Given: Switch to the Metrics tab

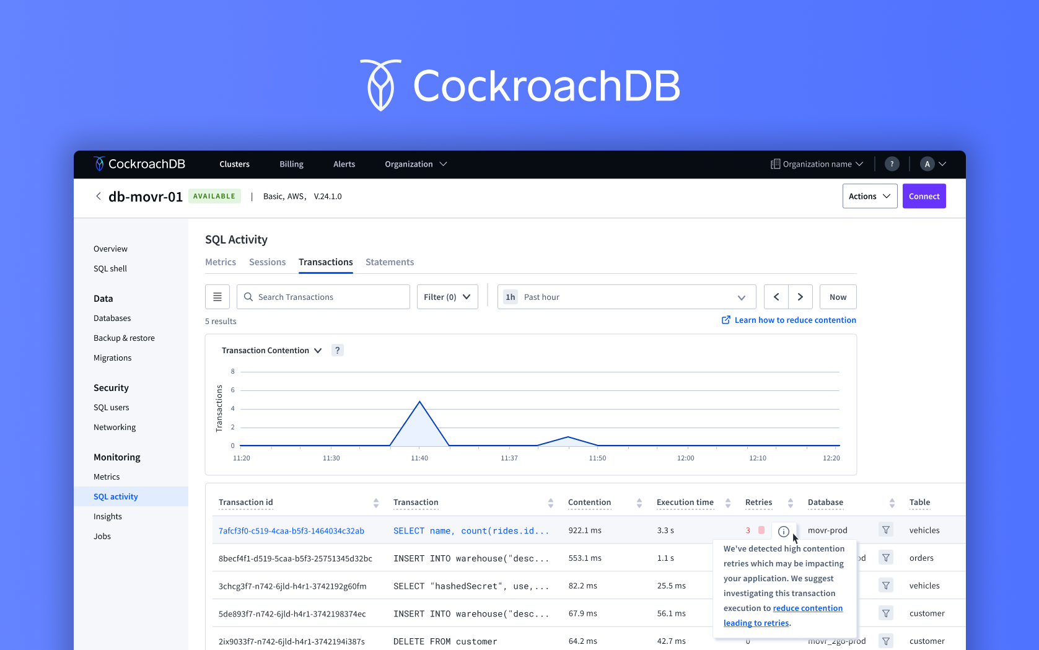Looking at the screenshot, I should click(221, 262).
